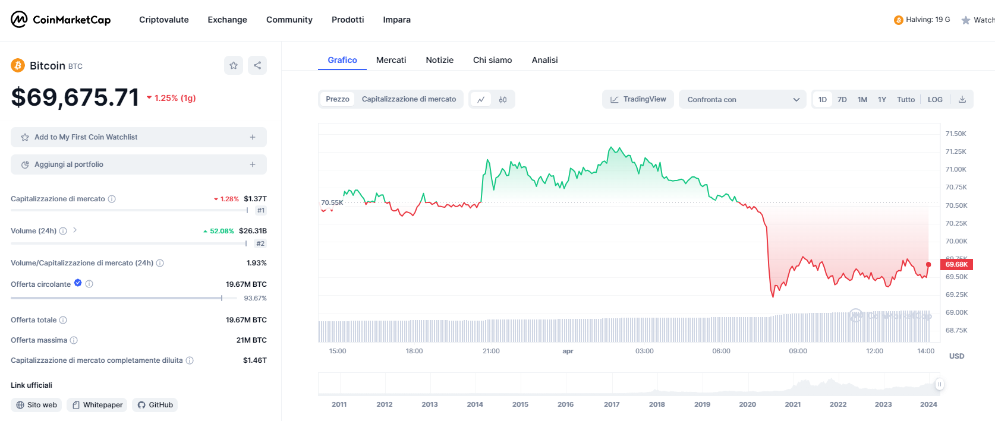Open the Whitepaper link

coord(97,405)
